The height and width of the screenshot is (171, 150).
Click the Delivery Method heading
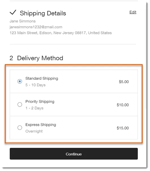[40, 58]
